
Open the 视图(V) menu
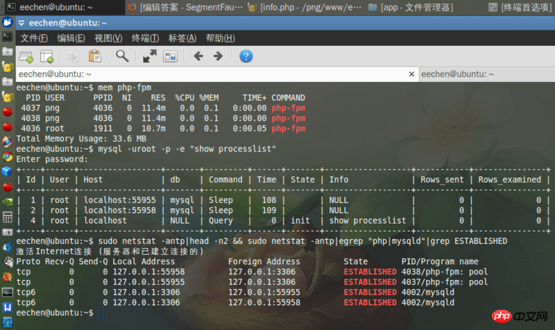click(108, 38)
